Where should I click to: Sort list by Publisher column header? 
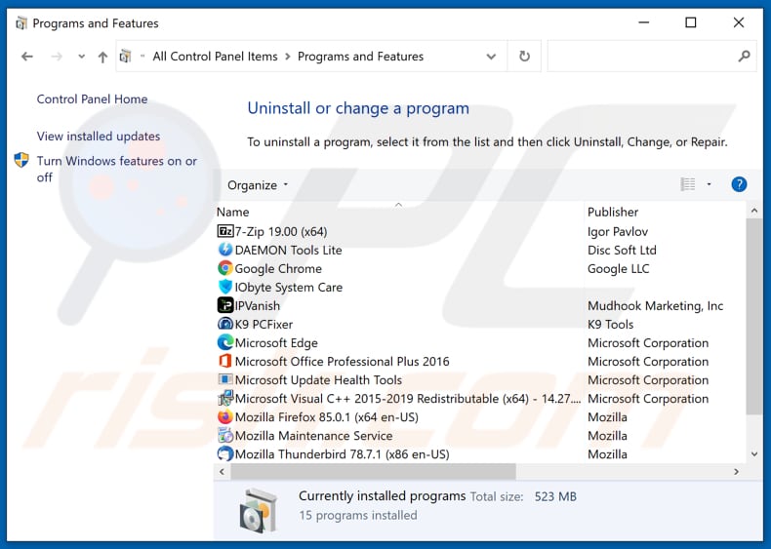point(613,212)
